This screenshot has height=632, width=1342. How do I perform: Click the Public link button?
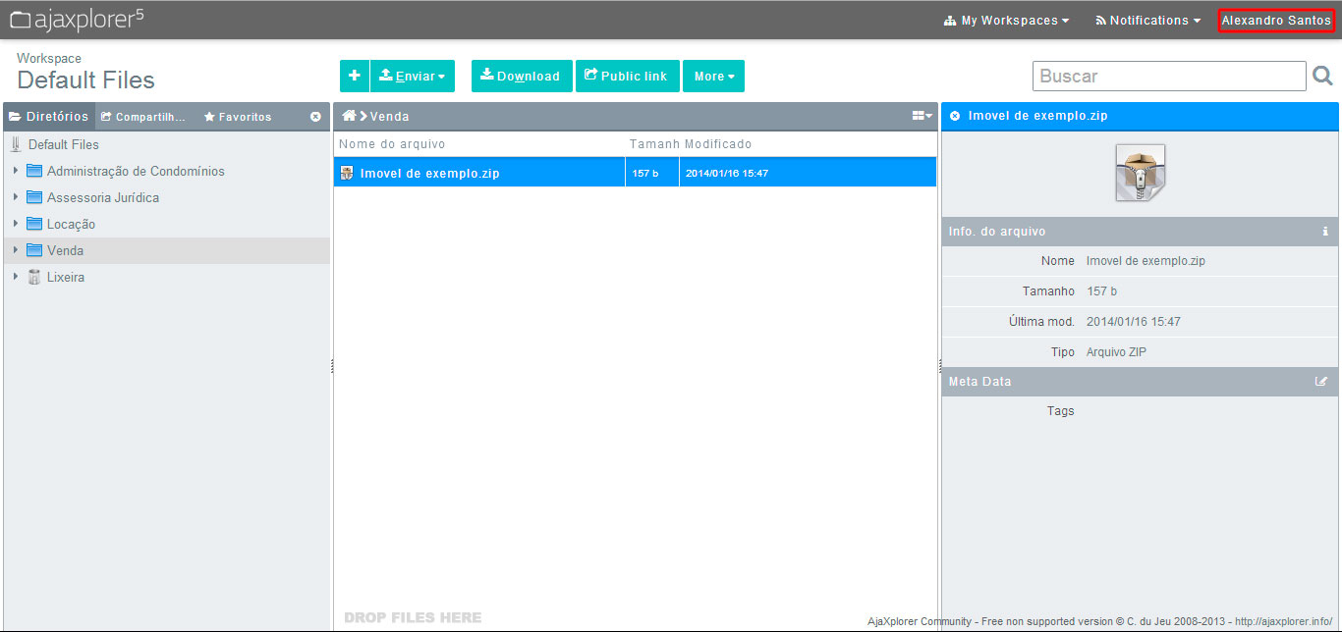click(x=627, y=76)
